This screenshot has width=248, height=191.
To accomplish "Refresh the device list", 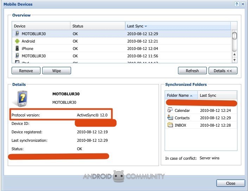I will point(192,71).
